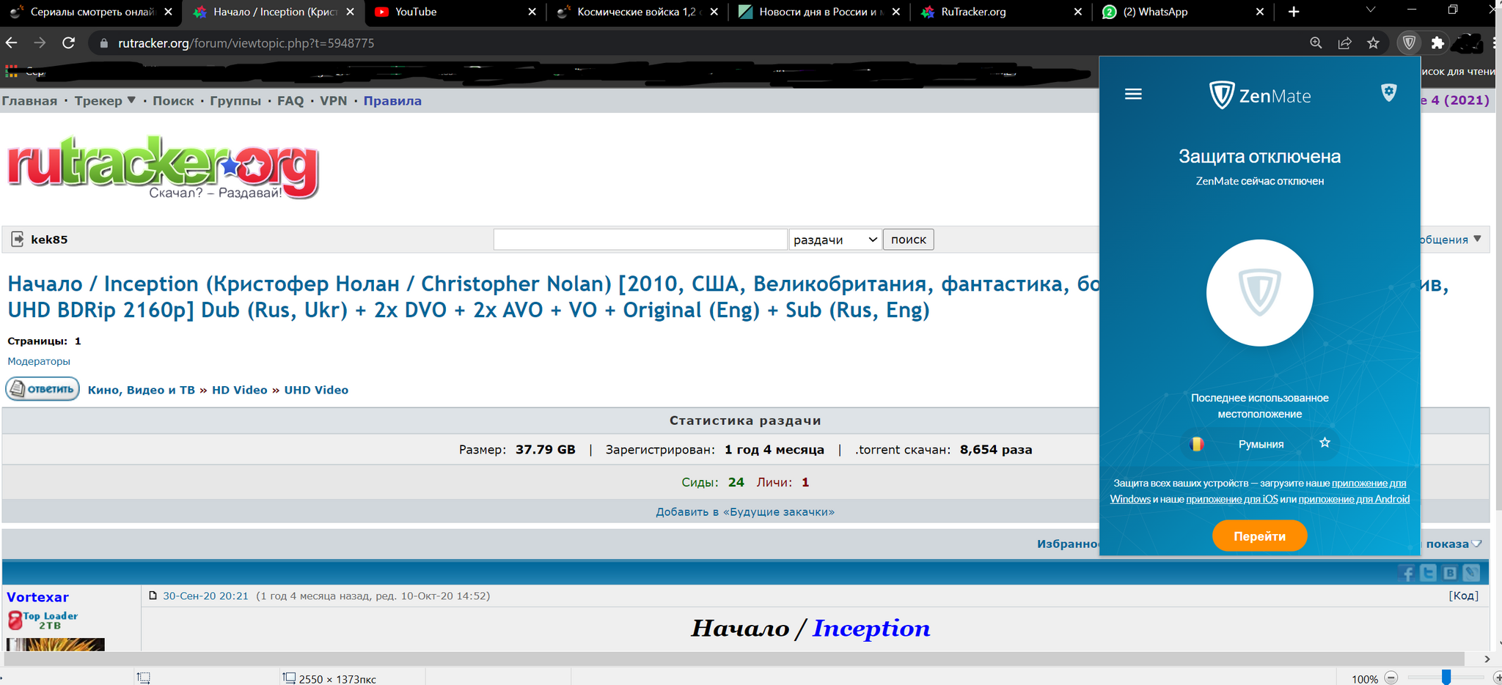Image resolution: width=1502 pixels, height=685 pixels.
Task: Go forward in browser history
Action: pos(40,43)
